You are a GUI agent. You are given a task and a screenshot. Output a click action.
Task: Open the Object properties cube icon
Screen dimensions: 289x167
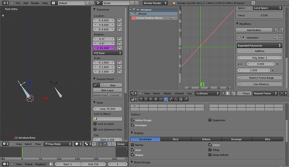click(x=156, y=99)
